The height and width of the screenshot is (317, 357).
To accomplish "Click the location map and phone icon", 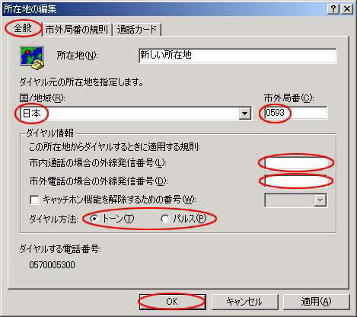I will point(32,58).
